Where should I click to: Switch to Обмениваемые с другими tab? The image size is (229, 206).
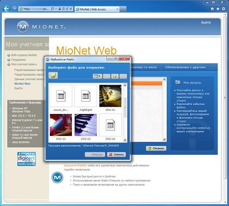[x=185, y=67]
